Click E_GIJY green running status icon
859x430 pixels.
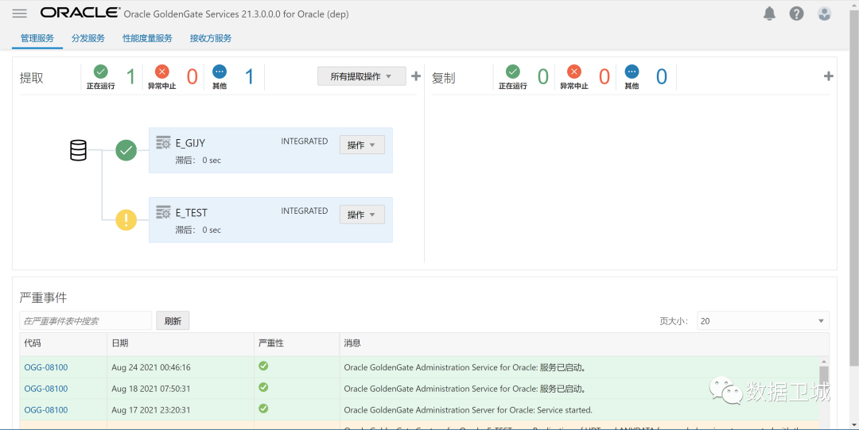click(x=126, y=150)
